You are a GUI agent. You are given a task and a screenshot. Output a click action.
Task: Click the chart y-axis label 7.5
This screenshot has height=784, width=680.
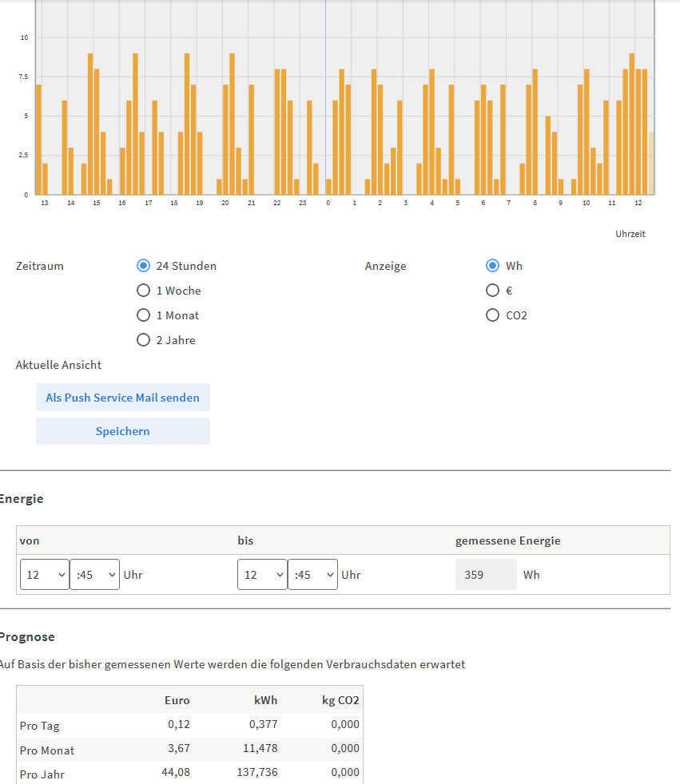(x=24, y=77)
